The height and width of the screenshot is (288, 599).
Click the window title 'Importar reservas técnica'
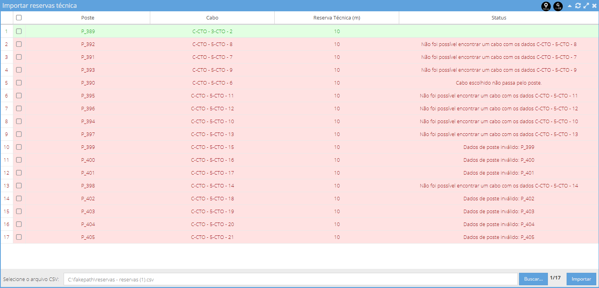tap(40, 5)
